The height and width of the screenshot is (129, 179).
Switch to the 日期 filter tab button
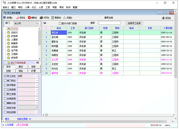[x=9, y=71]
